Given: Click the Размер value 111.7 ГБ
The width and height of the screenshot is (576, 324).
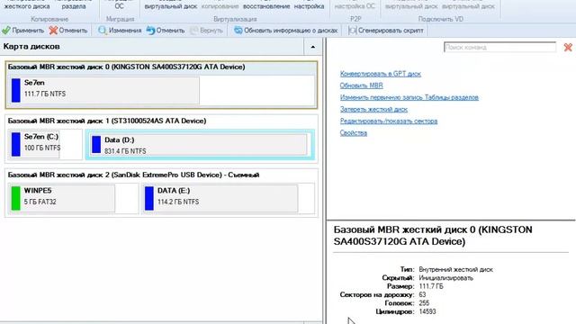Looking at the screenshot, I should (x=431, y=286).
